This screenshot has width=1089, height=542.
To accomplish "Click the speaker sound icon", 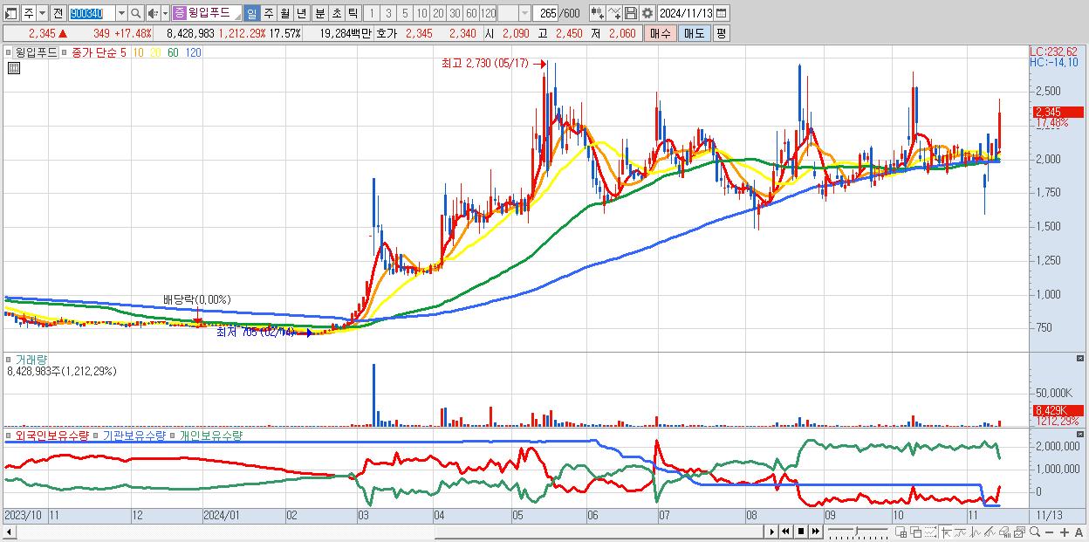I will point(153,13).
